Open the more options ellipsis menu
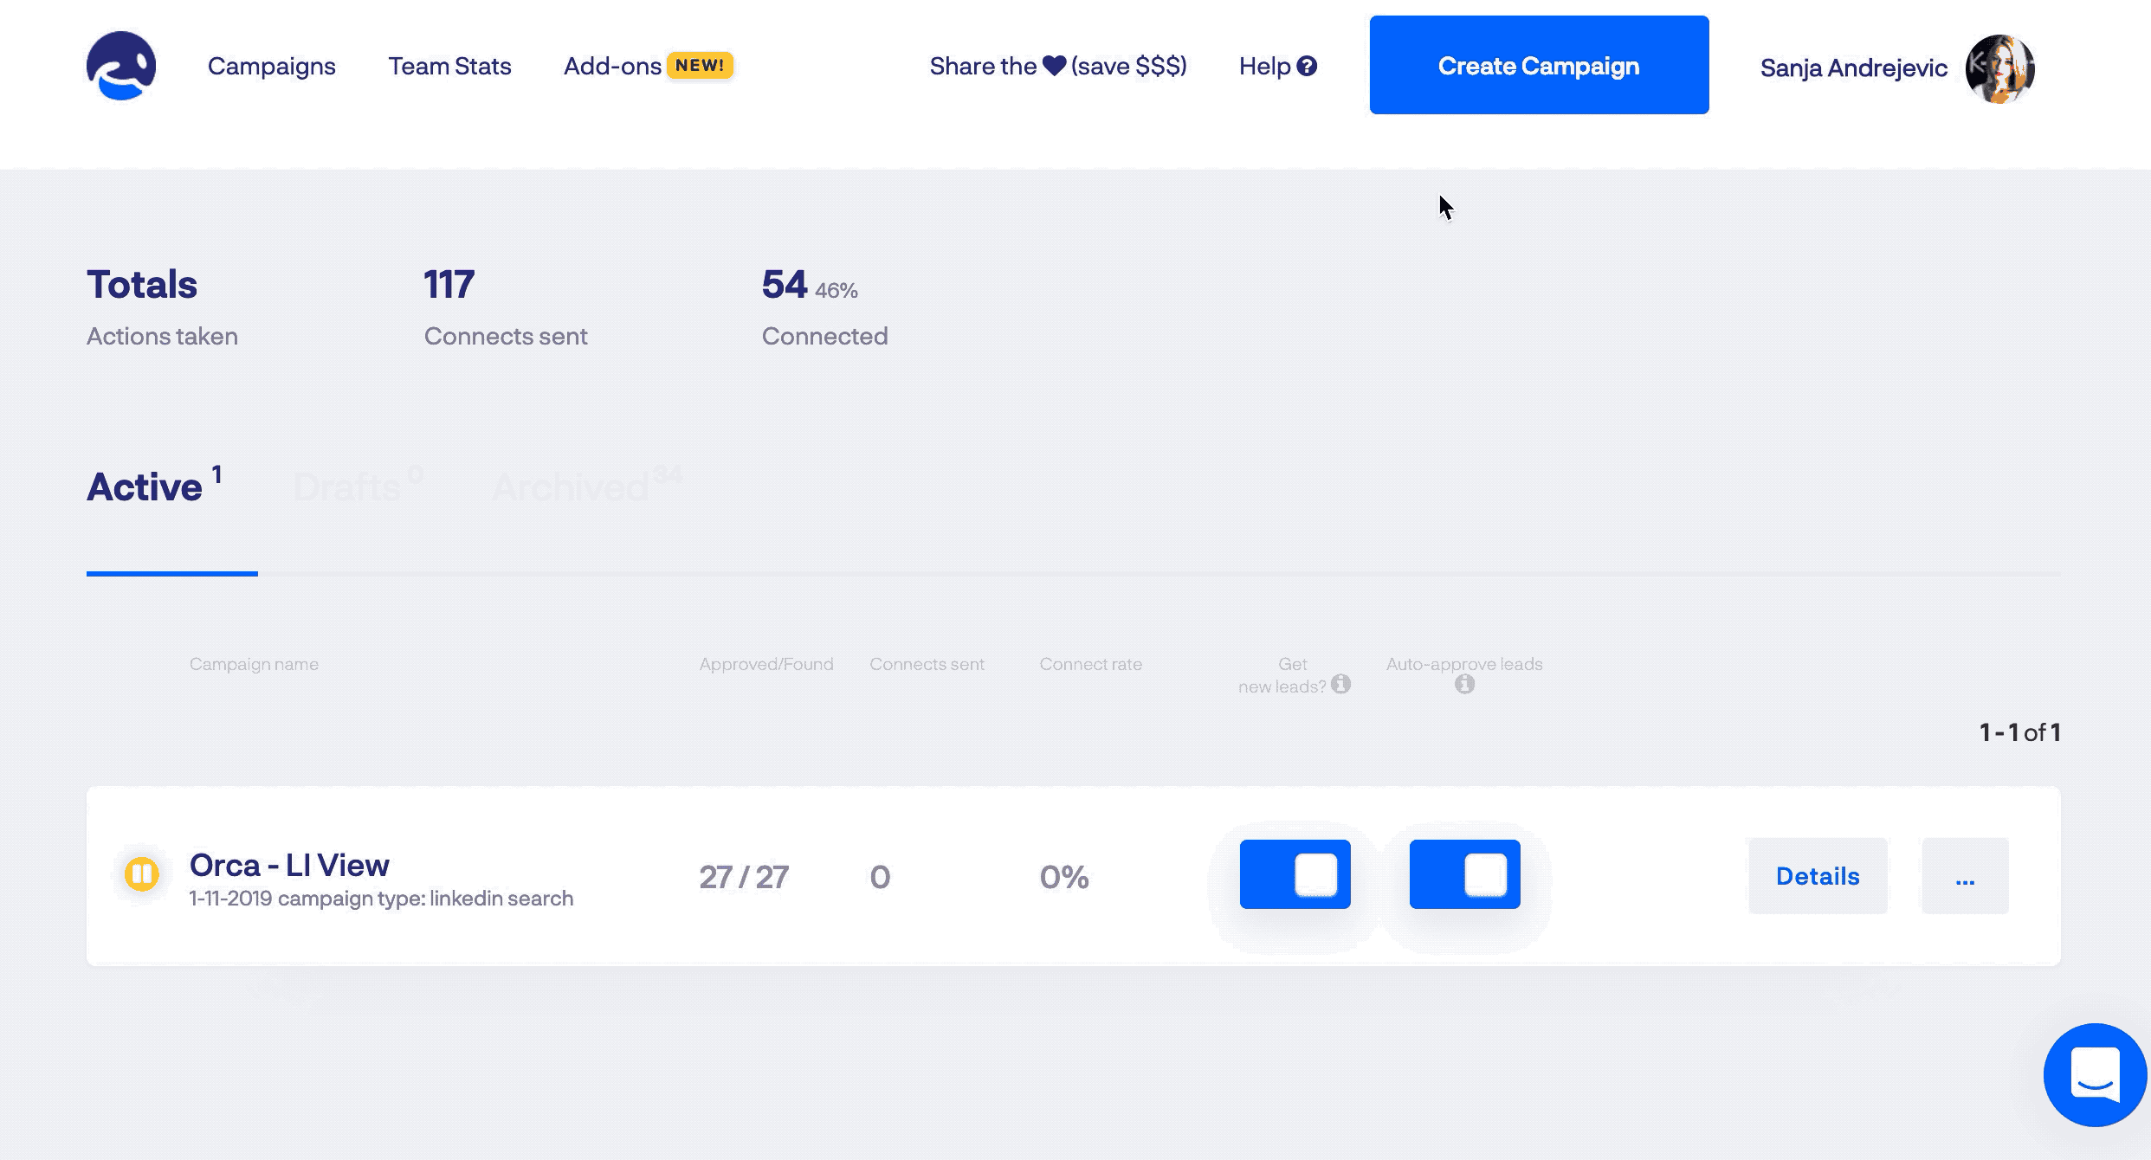This screenshot has height=1160, width=2151. 1965,876
